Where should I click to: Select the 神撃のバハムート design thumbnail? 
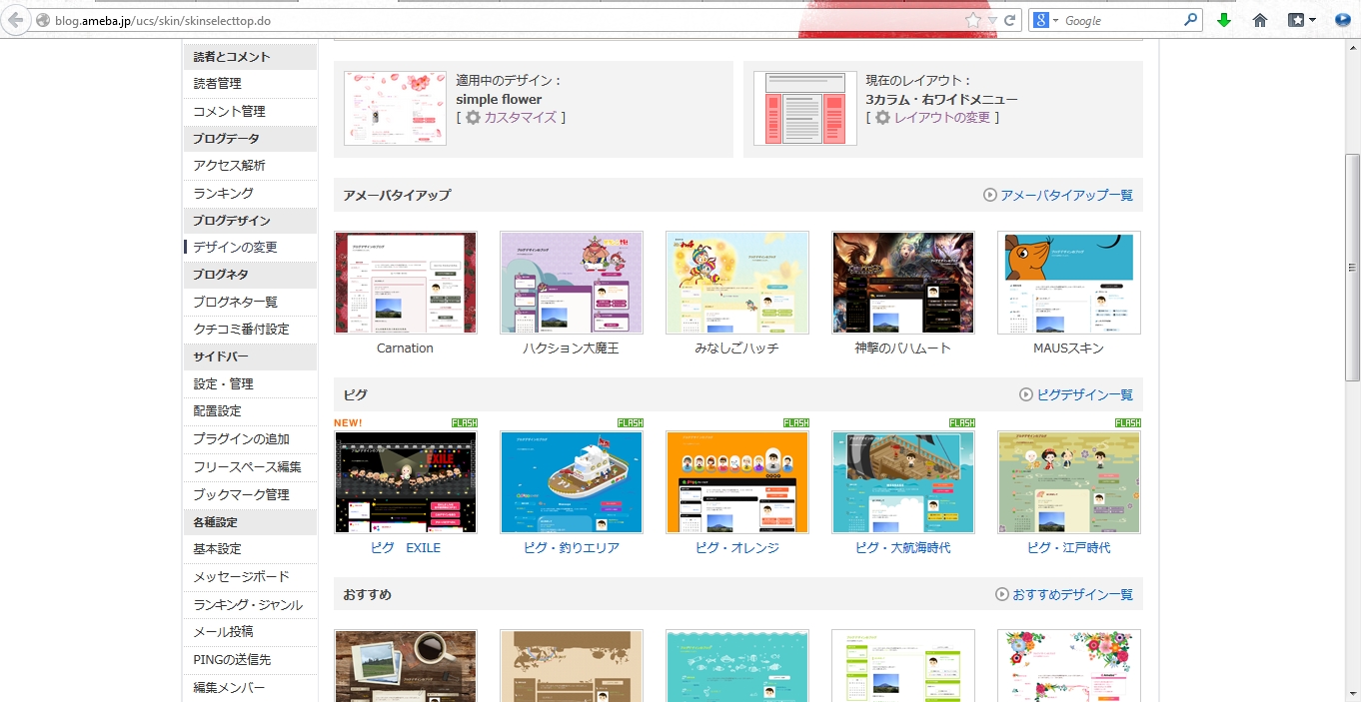coord(903,283)
